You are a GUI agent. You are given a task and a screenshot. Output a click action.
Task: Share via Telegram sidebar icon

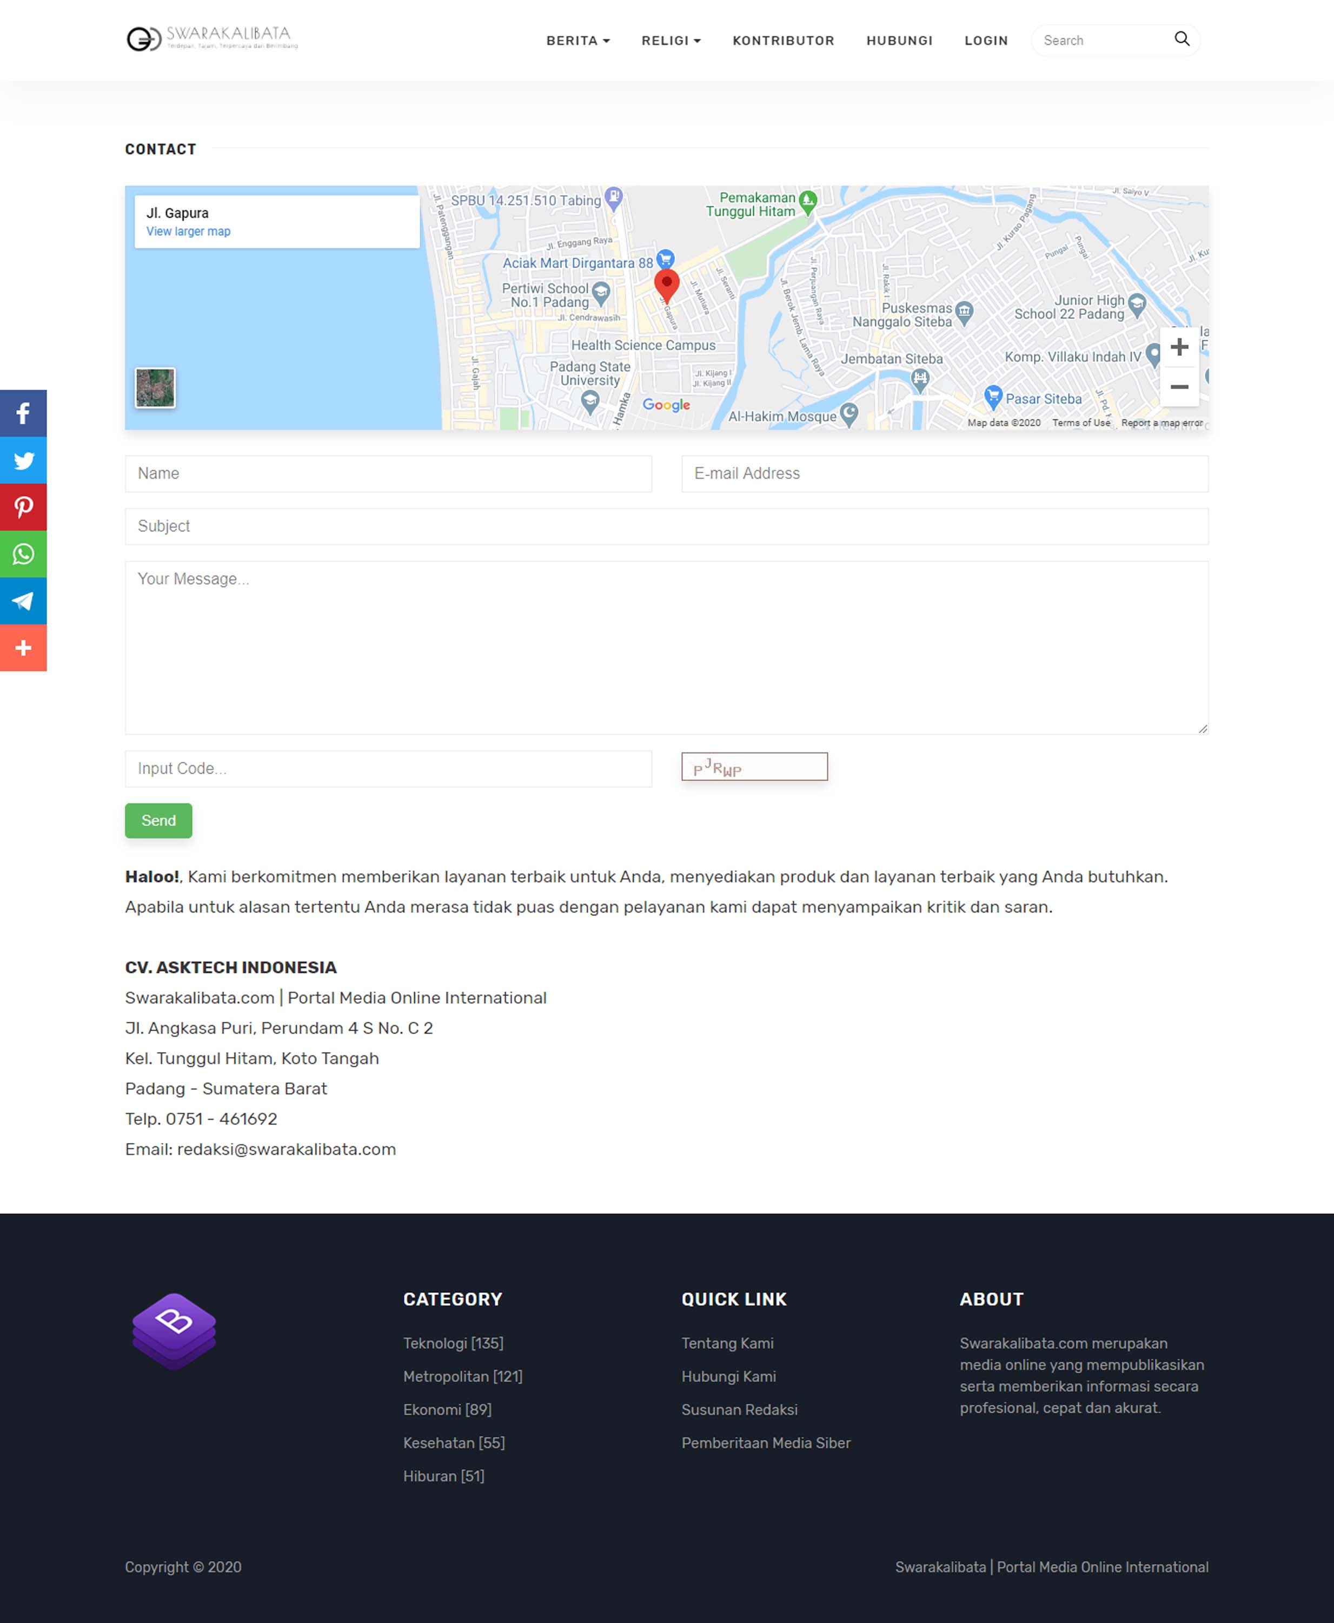pyautogui.click(x=23, y=601)
